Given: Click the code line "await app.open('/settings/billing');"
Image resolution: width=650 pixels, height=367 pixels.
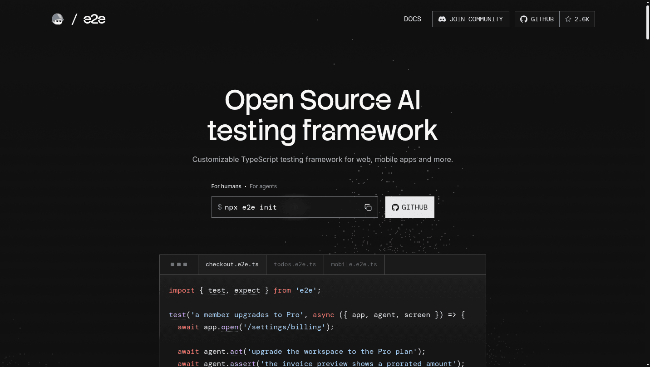Looking at the screenshot, I should pos(256,327).
